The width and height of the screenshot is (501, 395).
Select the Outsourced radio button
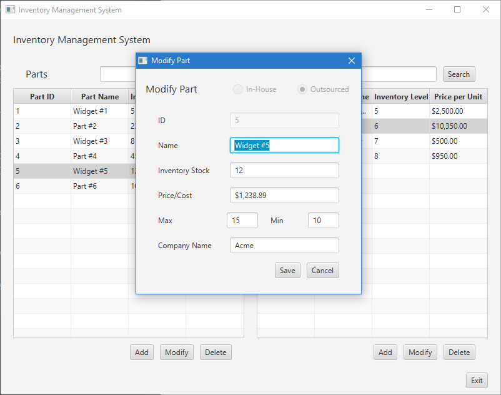pos(302,89)
